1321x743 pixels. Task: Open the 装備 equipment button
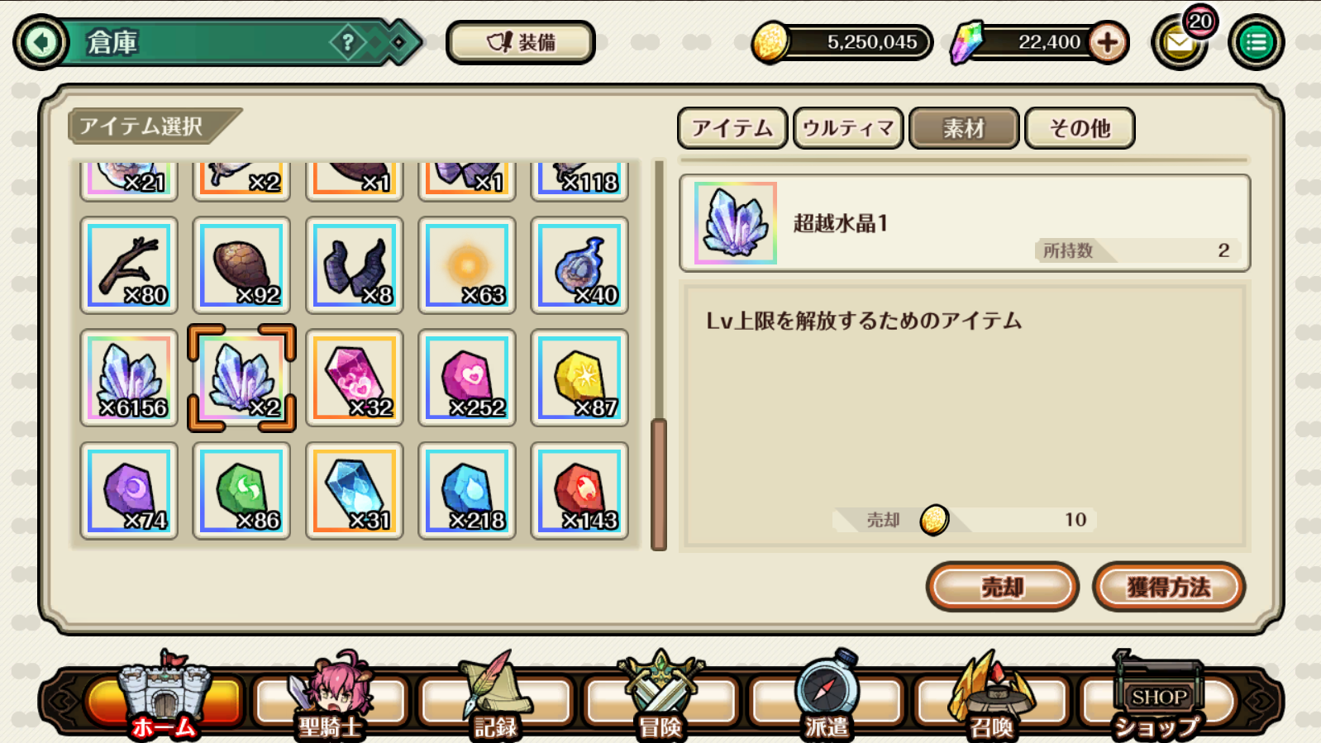coord(521,42)
